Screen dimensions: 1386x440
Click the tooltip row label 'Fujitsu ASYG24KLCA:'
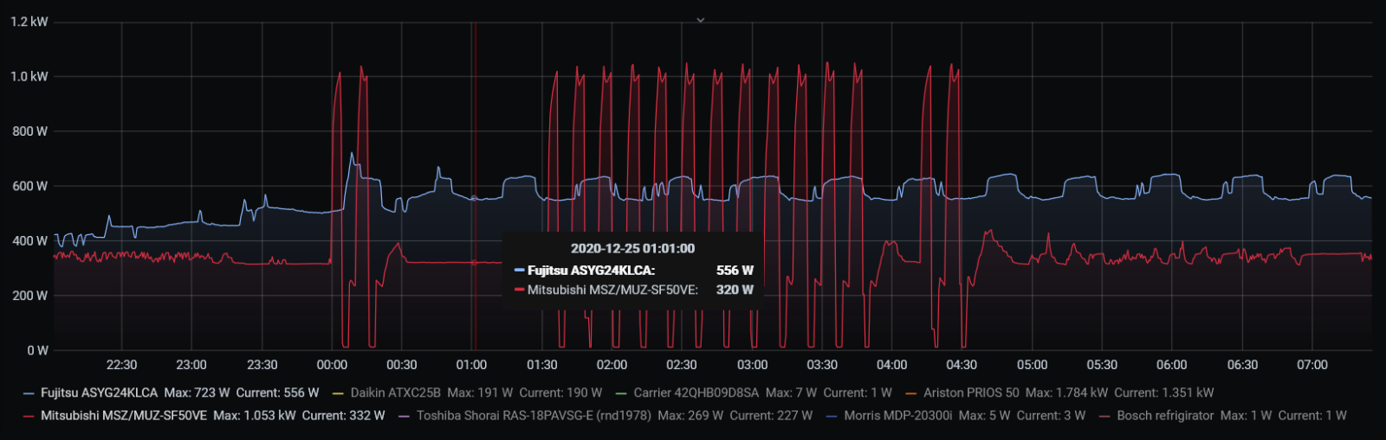[x=591, y=270]
